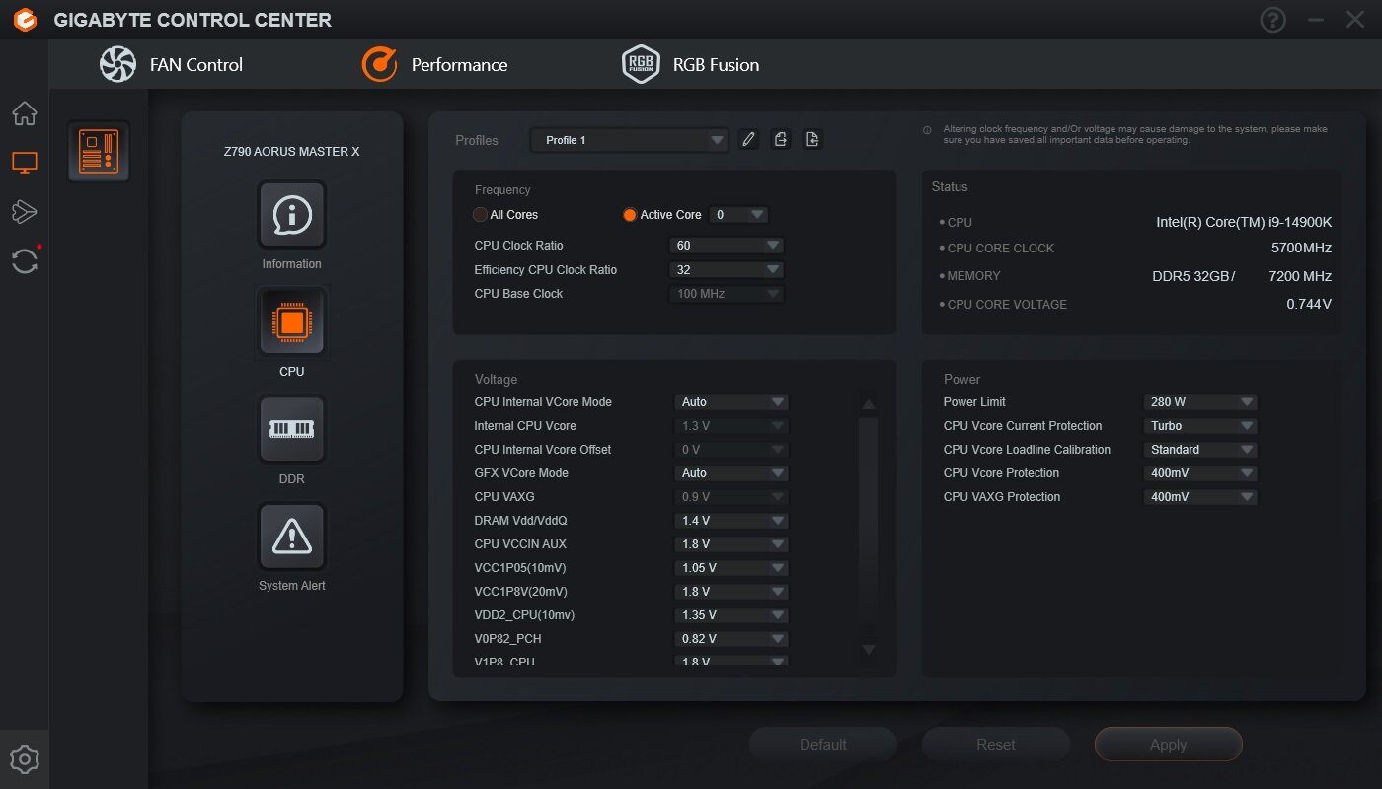Open settings gear at bottom left
Screen dimensions: 1382x789
(x=25, y=759)
